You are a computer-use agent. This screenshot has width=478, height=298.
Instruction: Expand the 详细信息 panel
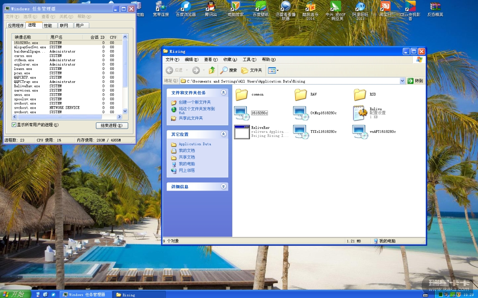pyautogui.click(x=224, y=187)
